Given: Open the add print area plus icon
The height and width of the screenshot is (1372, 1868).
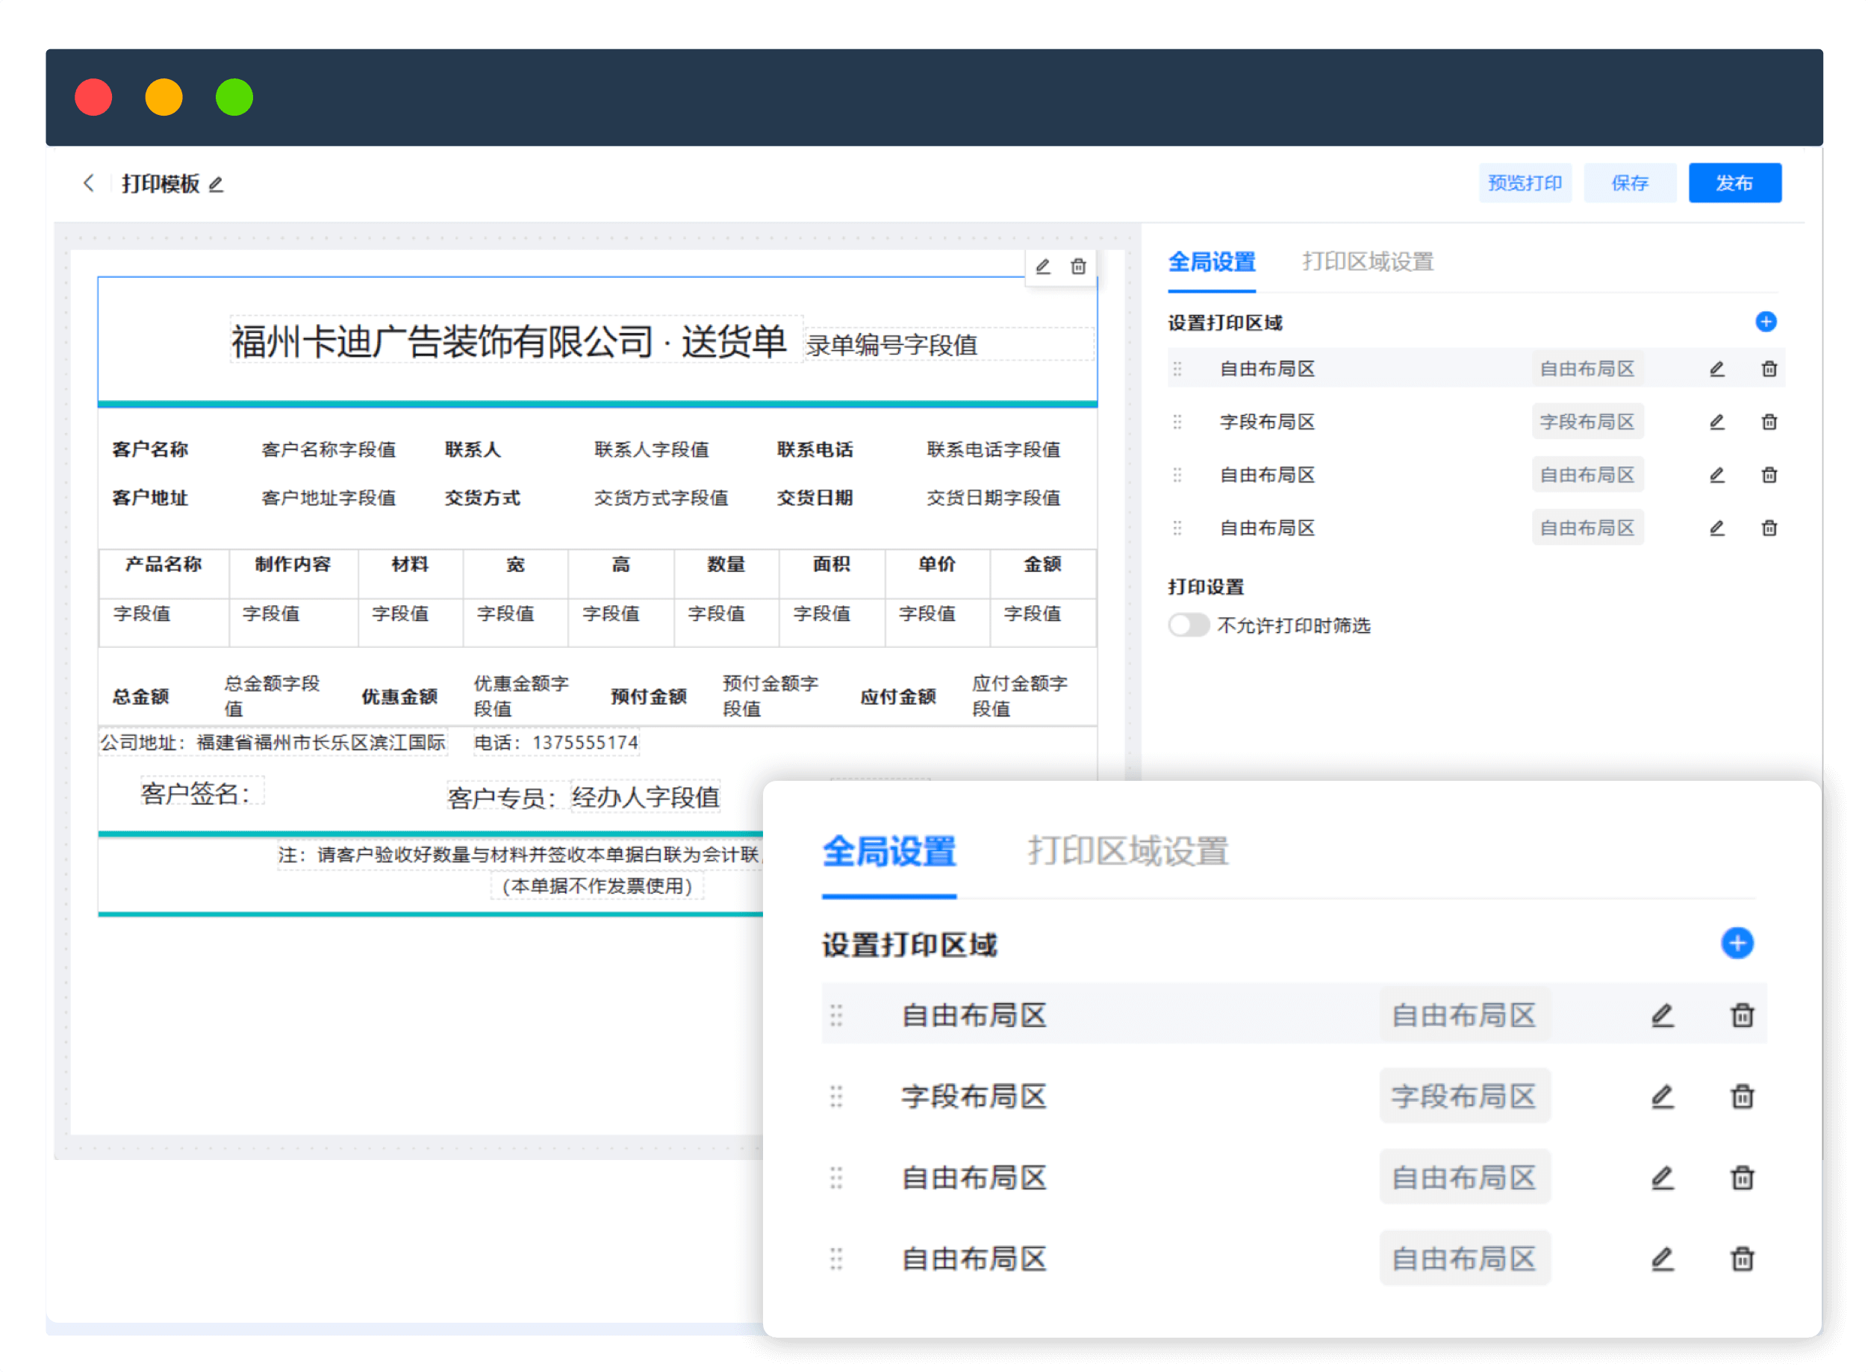Looking at the screenshot, I should pos(1766,322).
